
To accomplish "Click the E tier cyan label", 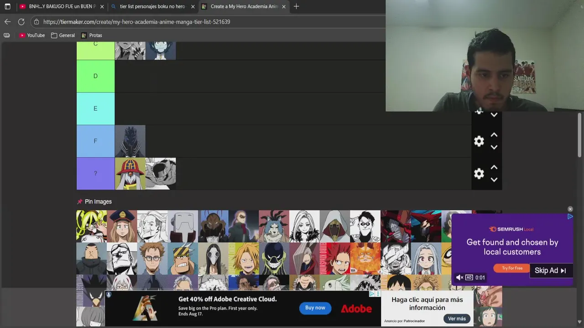I will click(x=95, y=108).
